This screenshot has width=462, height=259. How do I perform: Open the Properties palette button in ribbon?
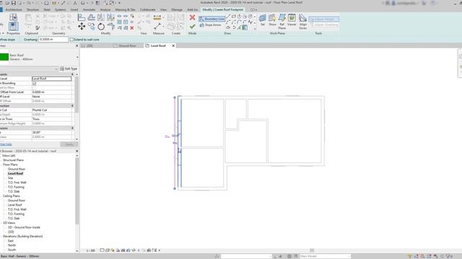[x=13, y=27]
